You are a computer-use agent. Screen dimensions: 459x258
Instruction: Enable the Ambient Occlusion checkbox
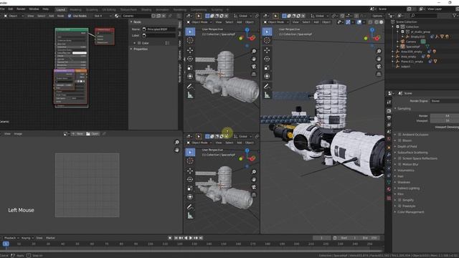399,135
